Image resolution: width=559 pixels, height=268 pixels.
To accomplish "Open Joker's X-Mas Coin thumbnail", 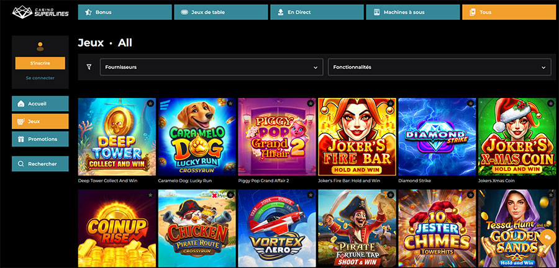I will [517, 136].
